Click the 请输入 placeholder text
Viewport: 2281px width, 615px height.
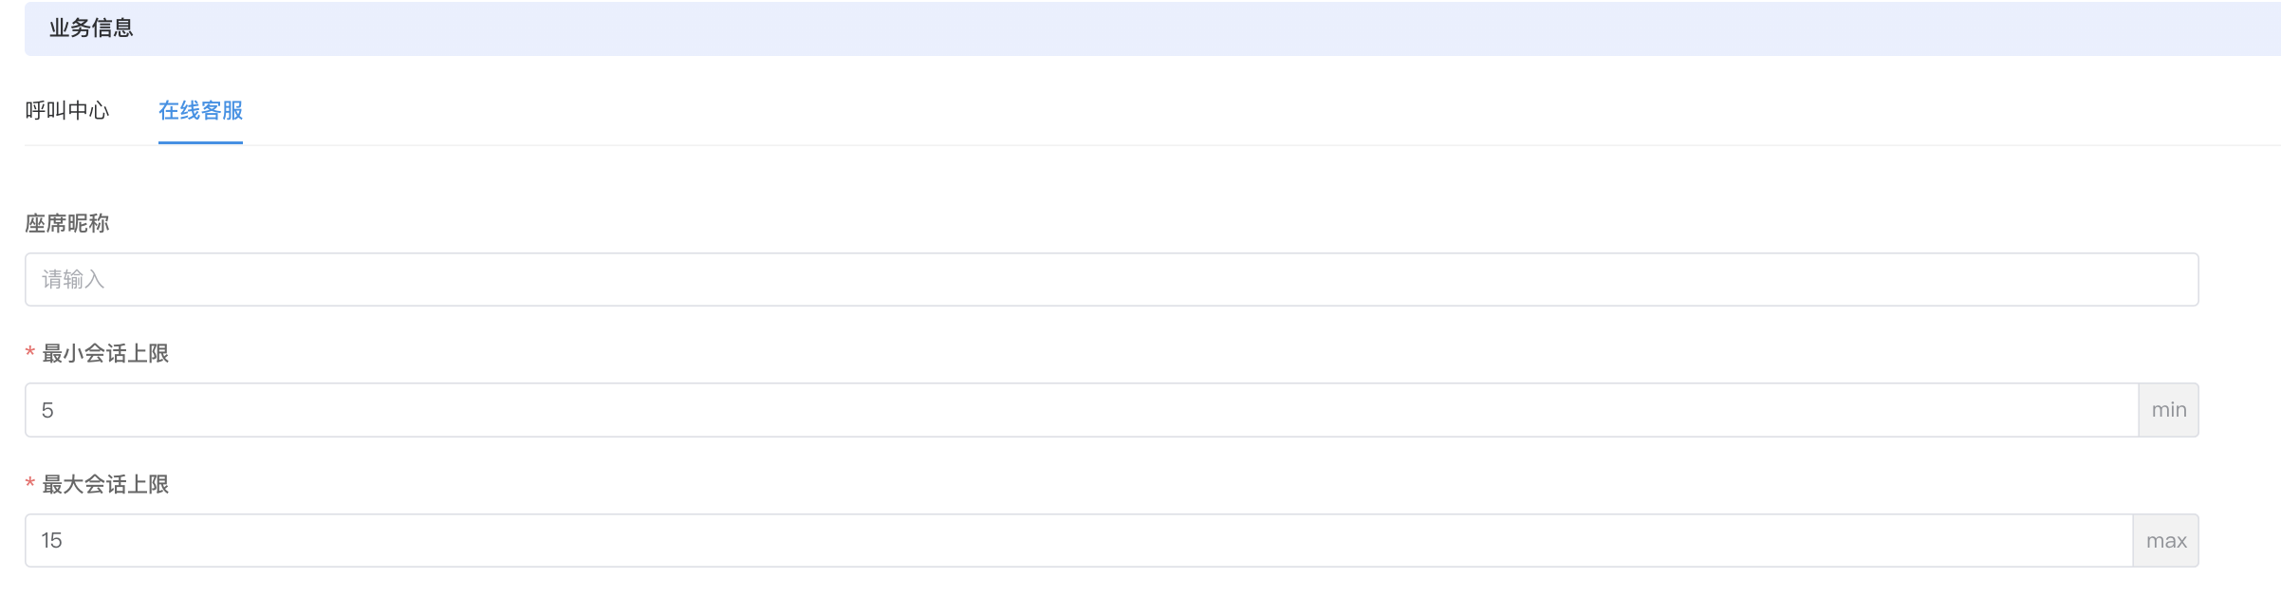[x=73, y=280]
